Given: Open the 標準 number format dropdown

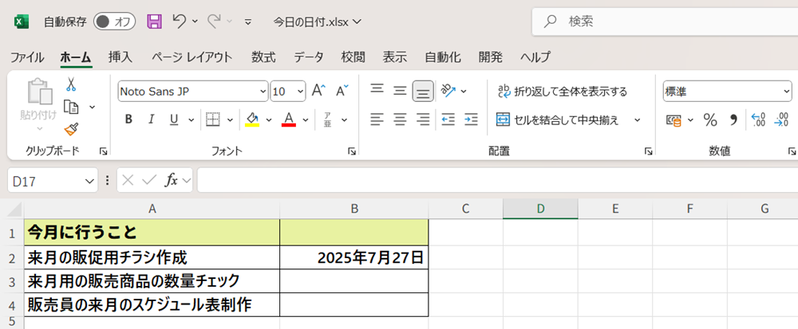Looking at the screenshot, I should pos(787,92).
